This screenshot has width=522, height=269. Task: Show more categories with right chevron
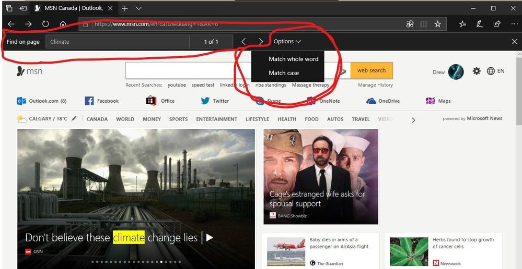coord(413,120)
